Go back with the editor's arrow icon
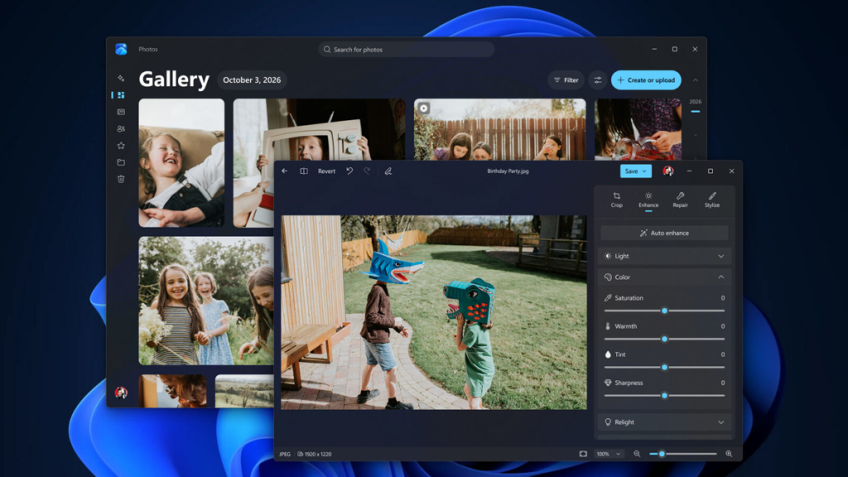The width and height of the screenshot is (848, 477). [285, 171]
